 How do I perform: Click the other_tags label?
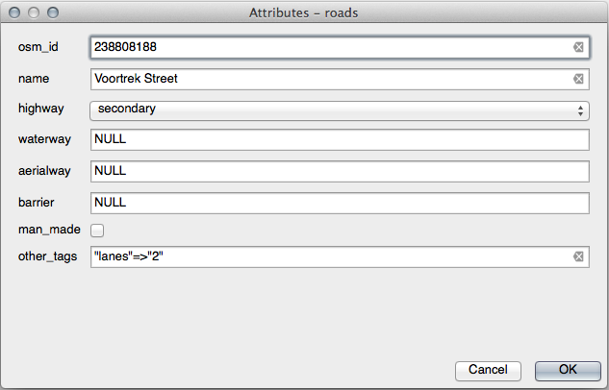pos(47,256)
